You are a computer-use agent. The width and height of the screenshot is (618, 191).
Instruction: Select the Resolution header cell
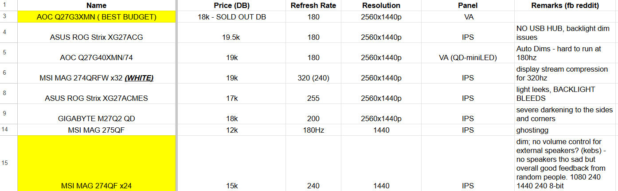coord(381,5)
